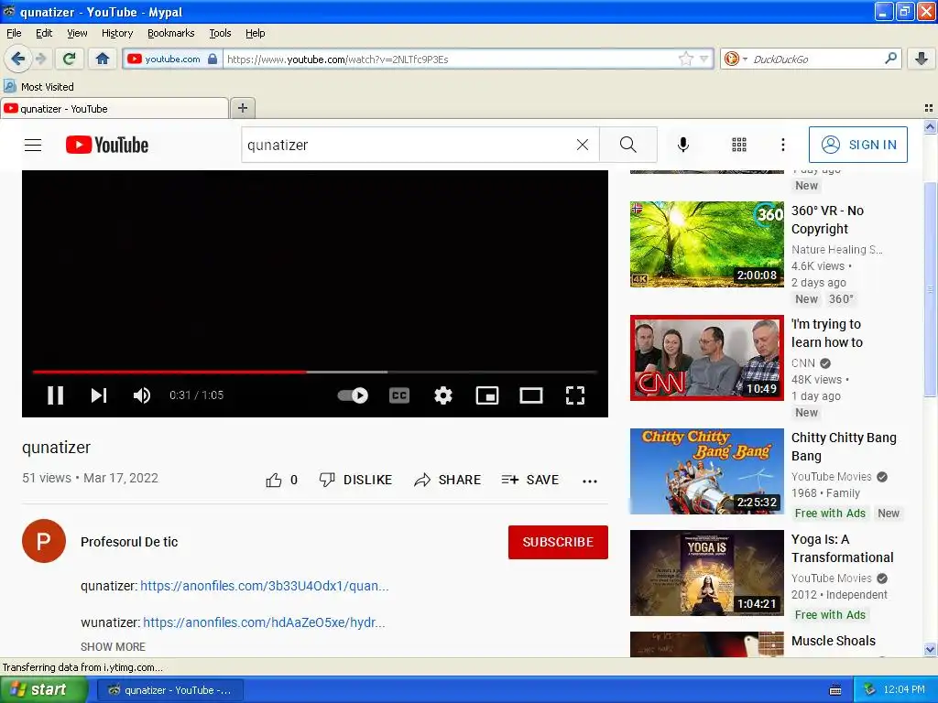Toggle the autoplay switch in player
Viewport: 938px width, 703px height.
pos(353,395)
